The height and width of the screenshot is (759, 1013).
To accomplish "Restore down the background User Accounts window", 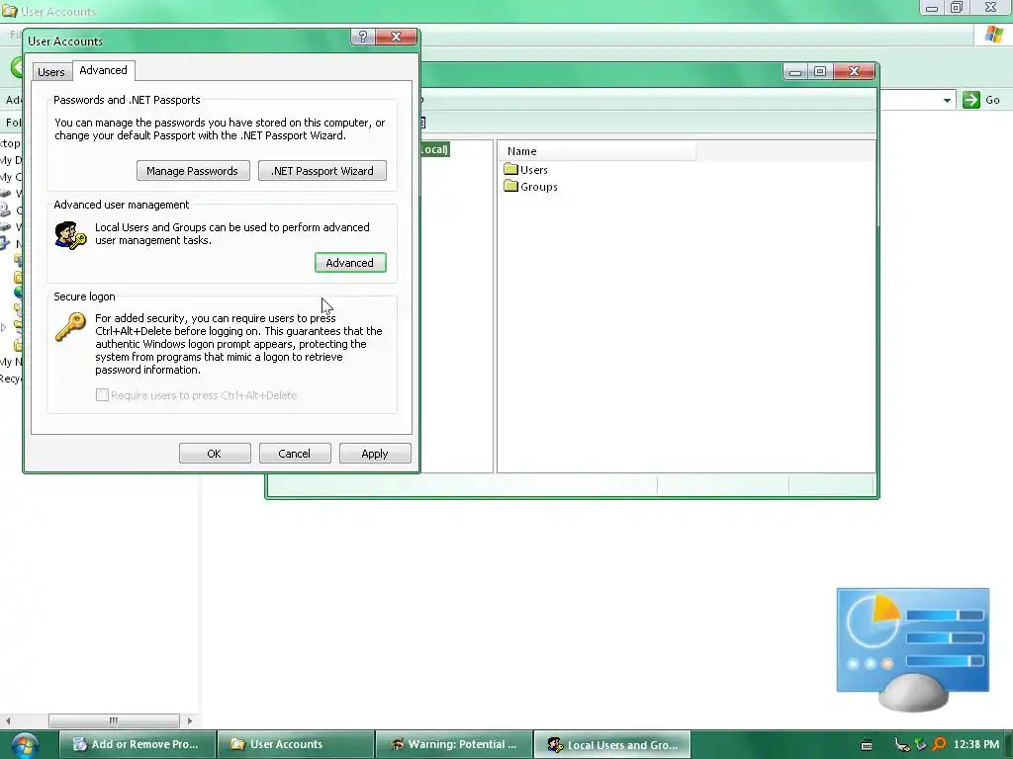I will (957, 7).
